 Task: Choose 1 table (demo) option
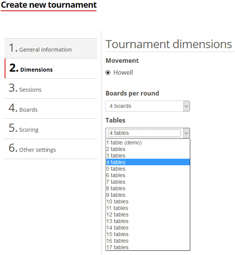pyautogui.click(x=124, y=143)
